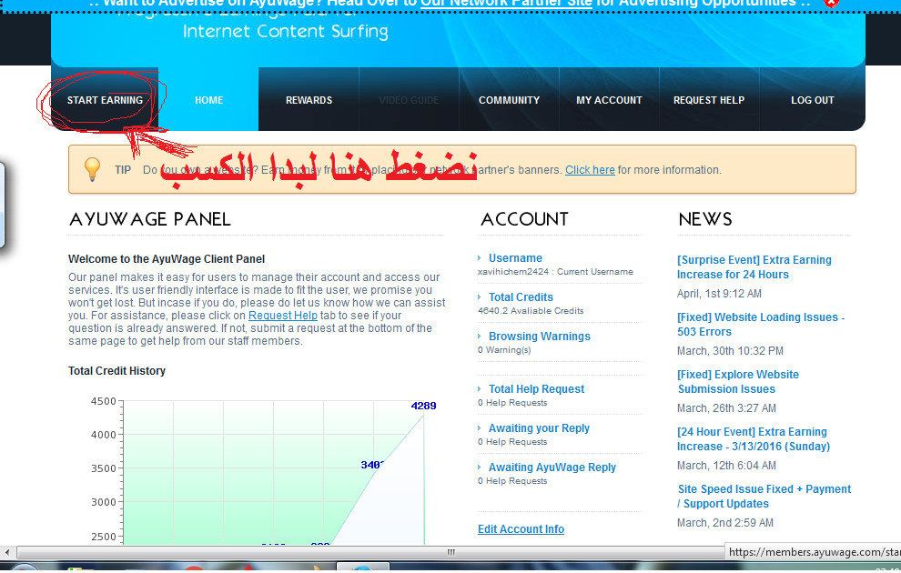Click the NEWS section title
The image size is (901, 573).
pos(705,219)
